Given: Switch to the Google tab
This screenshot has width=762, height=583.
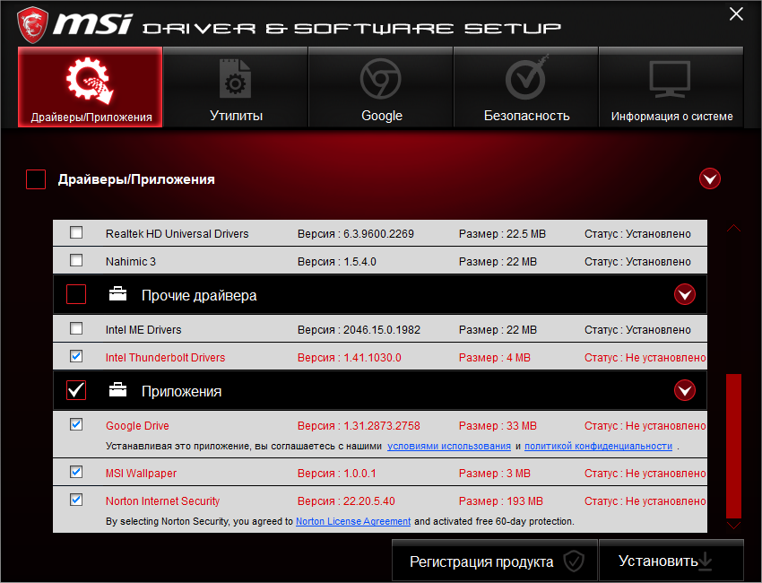Looking at the screenshot, I should pyautogui.click(x=380, y=87).
